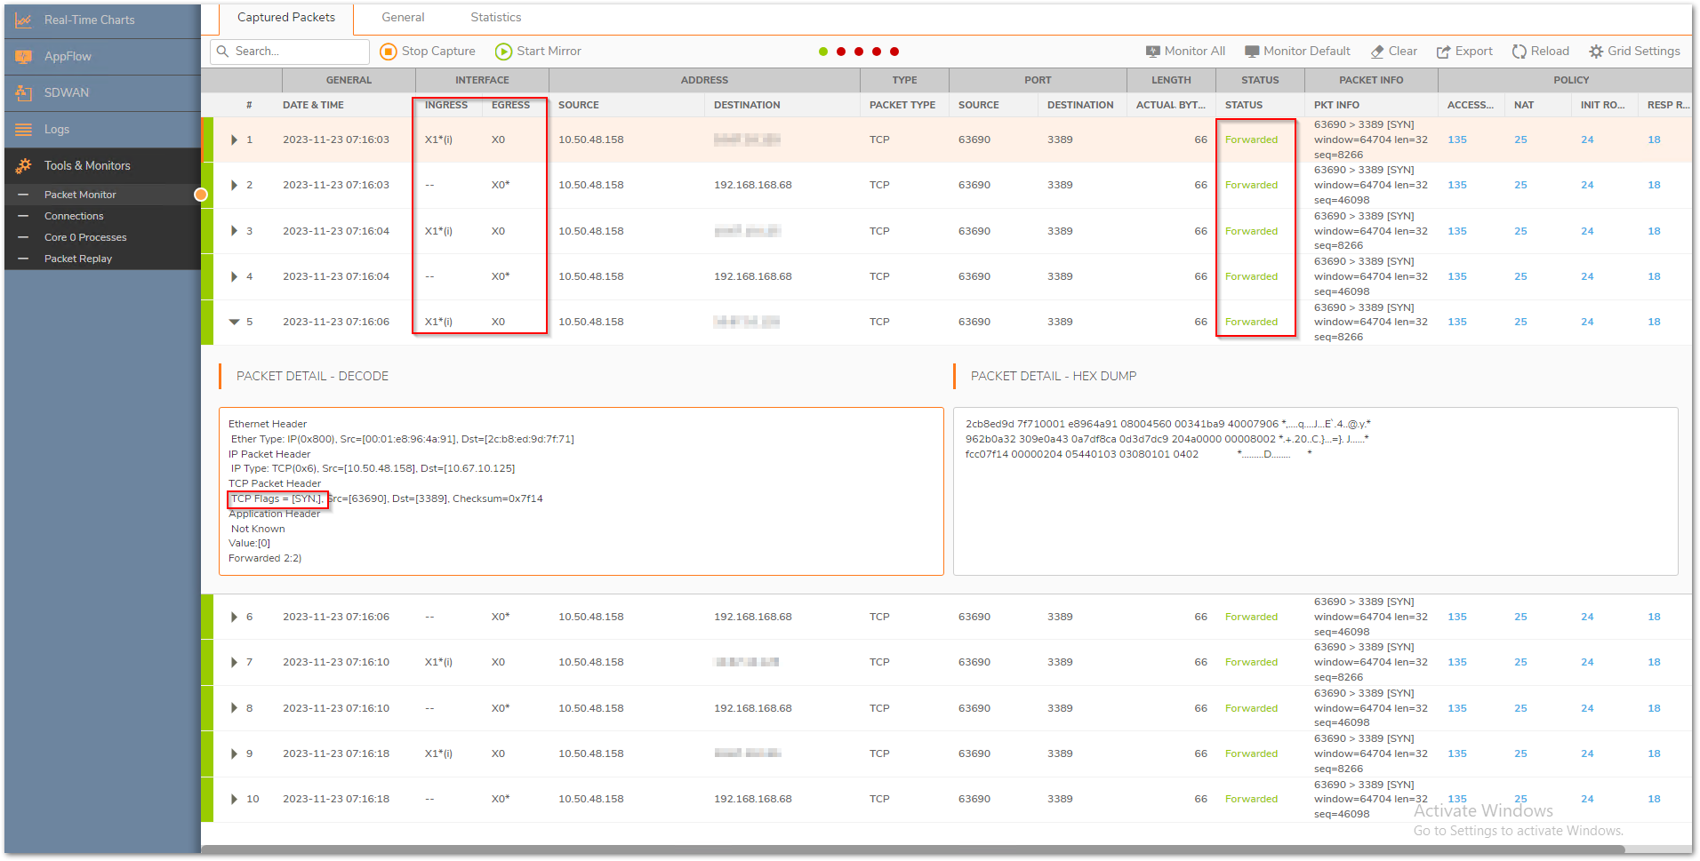Click NAT column header
This screenshot has width=1700, height=861.
1523,105
